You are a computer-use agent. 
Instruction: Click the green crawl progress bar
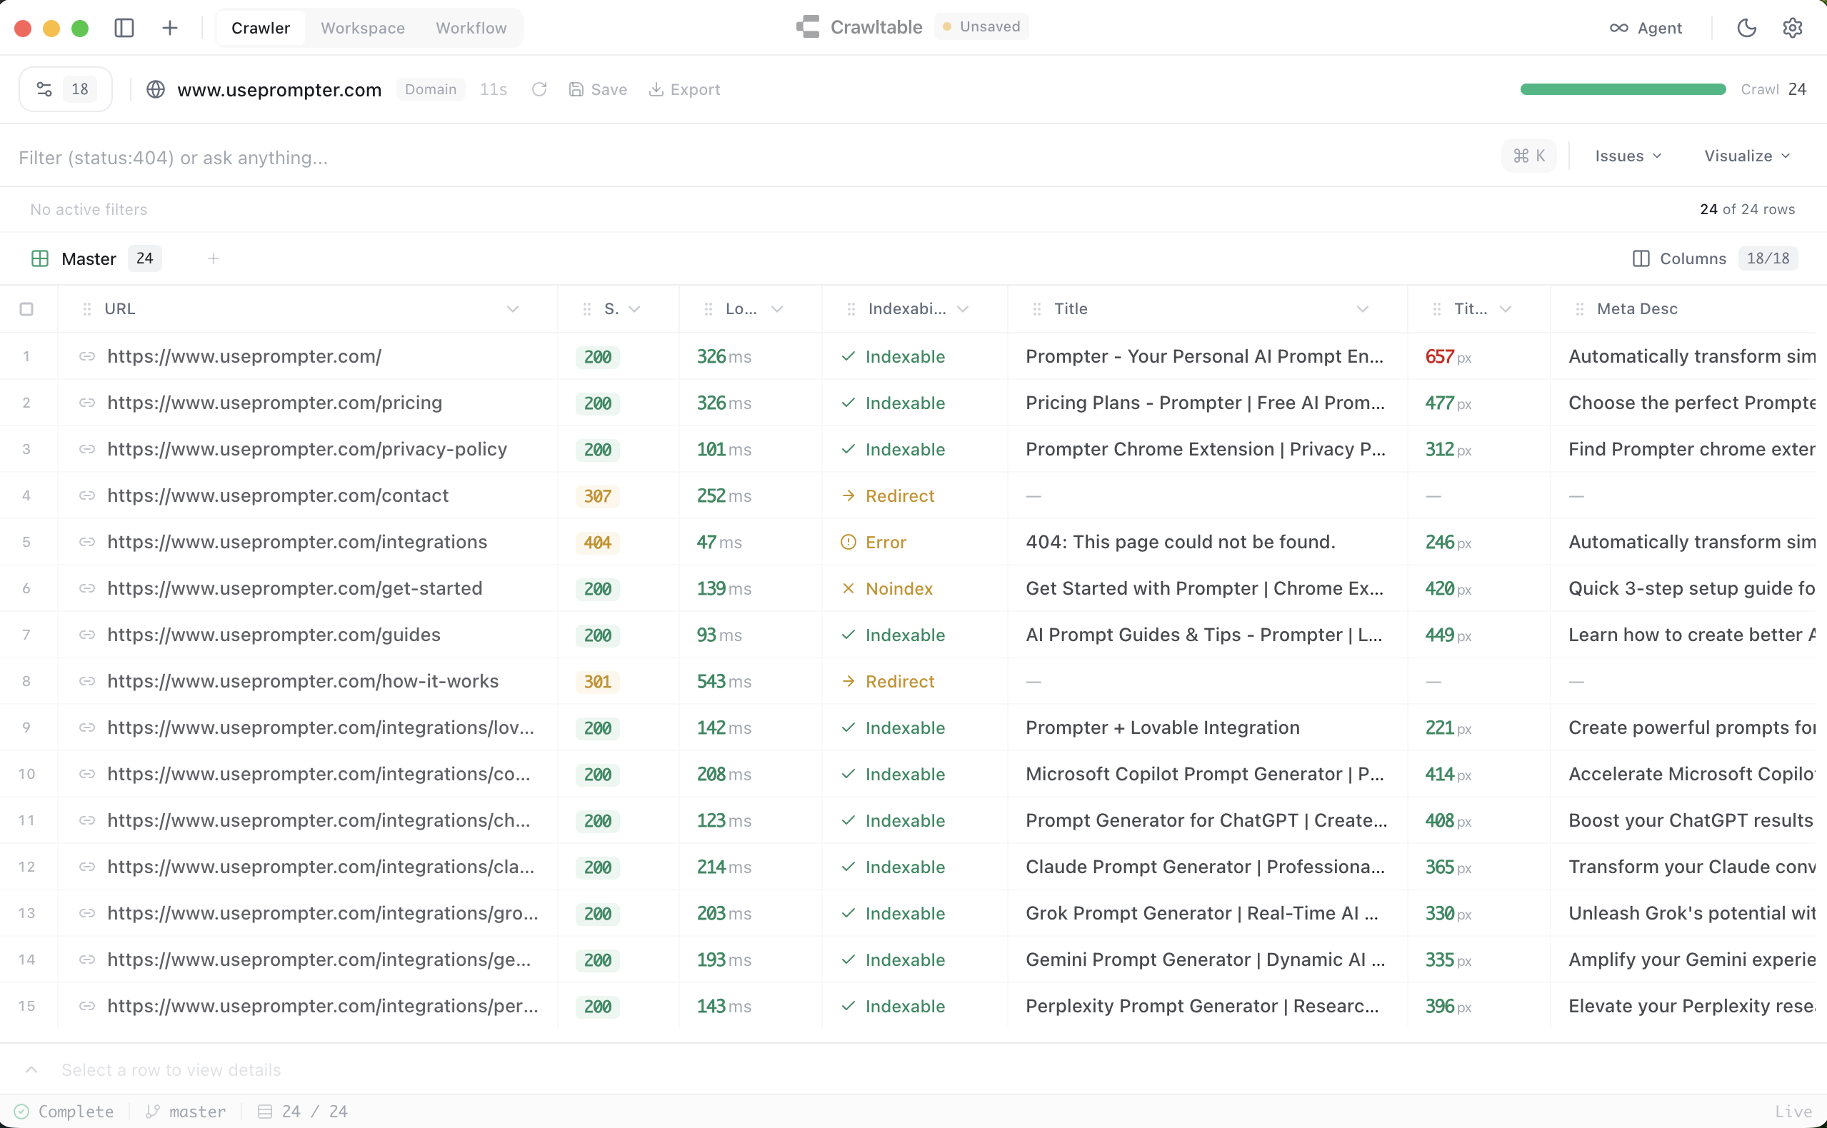tap(1623, 89)
